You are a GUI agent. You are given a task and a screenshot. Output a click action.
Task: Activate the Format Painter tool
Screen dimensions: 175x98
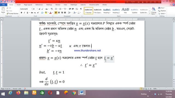click(x=12, y=13)
